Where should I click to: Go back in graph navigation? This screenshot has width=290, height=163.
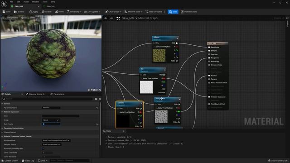(106, 18)
